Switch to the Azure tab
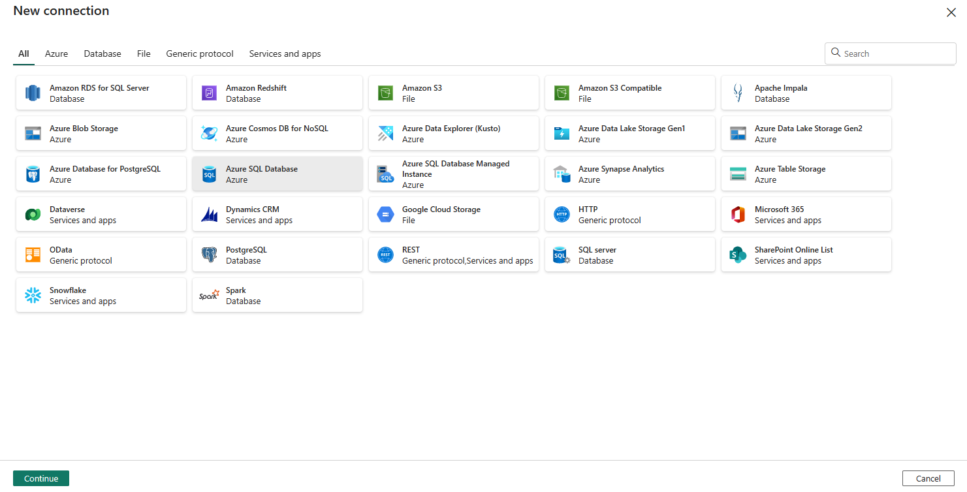This screenshot has width=967, height=492. tap(56, 54)
